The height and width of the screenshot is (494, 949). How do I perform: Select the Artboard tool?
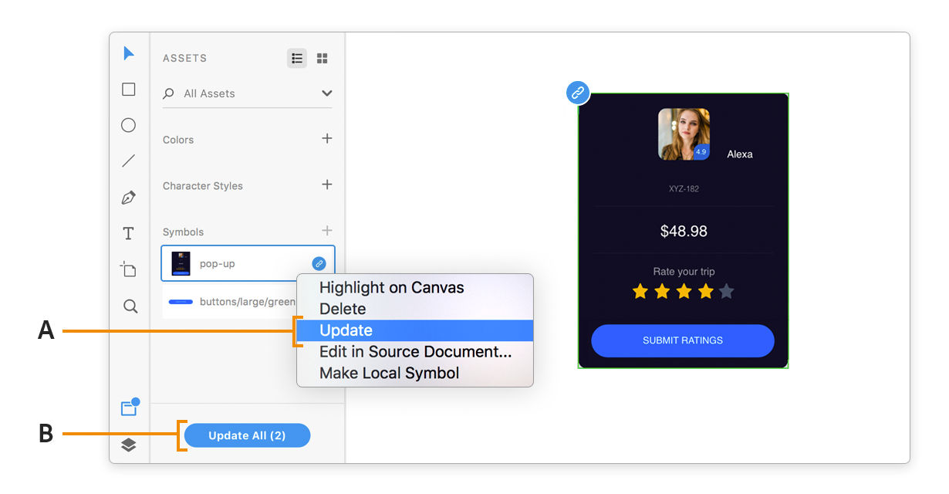(128, 269)
